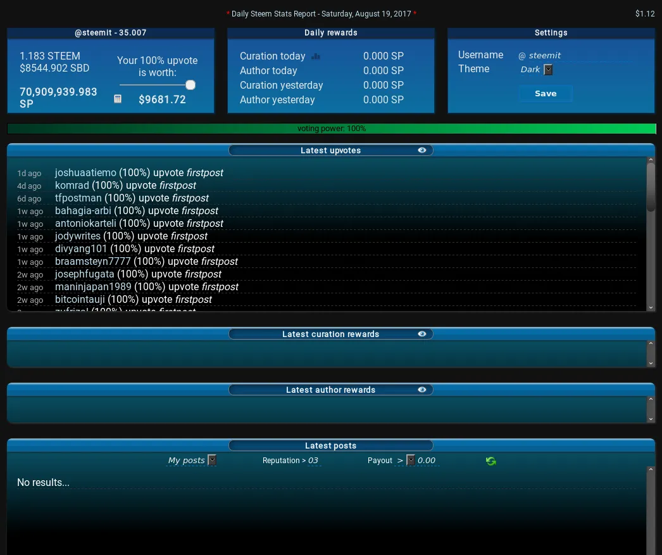This screenshot has height=555, width=662.
Task: Click the Latest posts header
Action: click(x=330, y=445)
